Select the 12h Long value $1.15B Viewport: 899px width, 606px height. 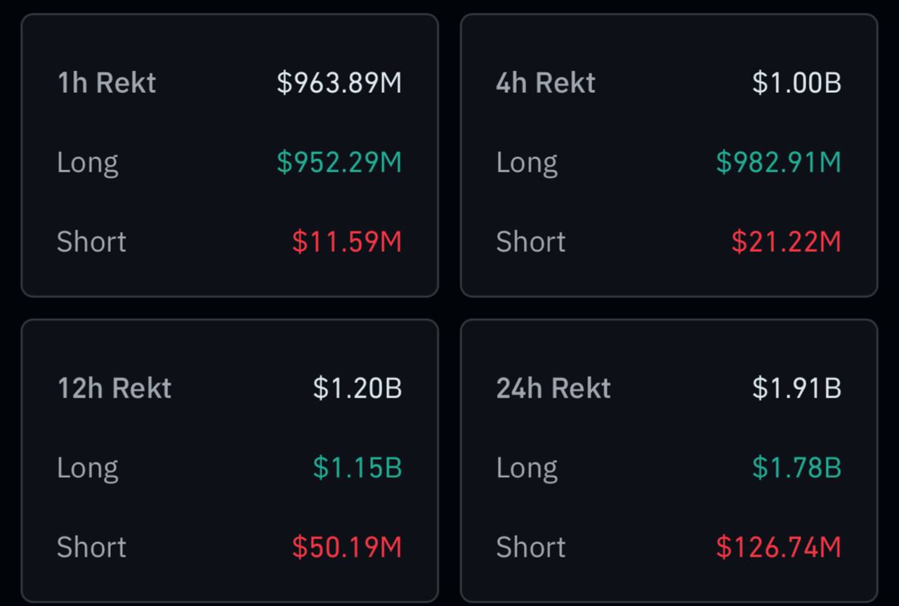tap(357, 468)
